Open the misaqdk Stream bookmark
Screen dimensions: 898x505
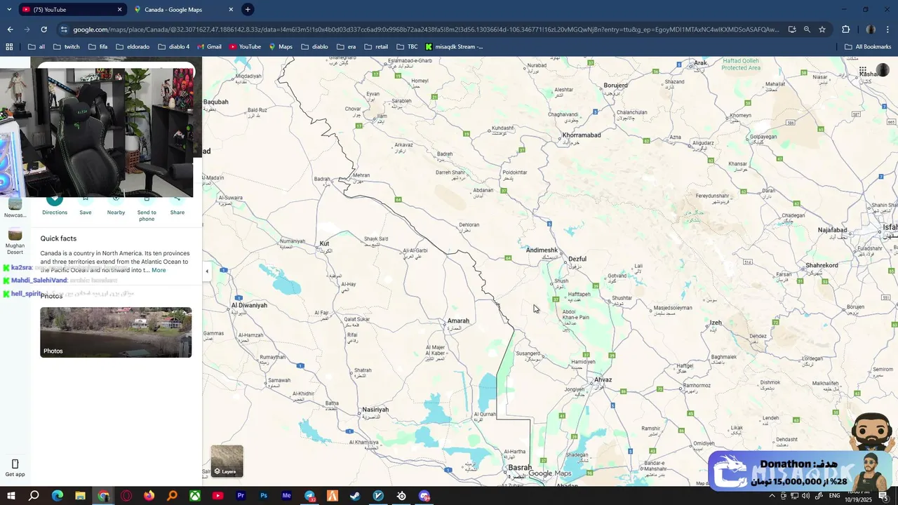(x=454, y=47)
